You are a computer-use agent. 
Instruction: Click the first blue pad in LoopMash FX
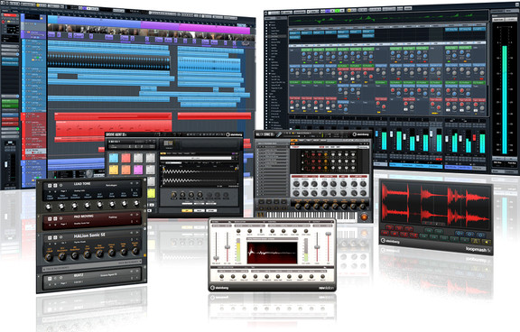tap(460, 234)
